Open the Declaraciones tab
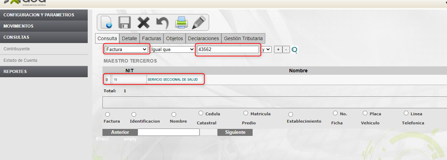Image resolution: width=447 pixels, height=160 pixels. click(x=203, y=38)
